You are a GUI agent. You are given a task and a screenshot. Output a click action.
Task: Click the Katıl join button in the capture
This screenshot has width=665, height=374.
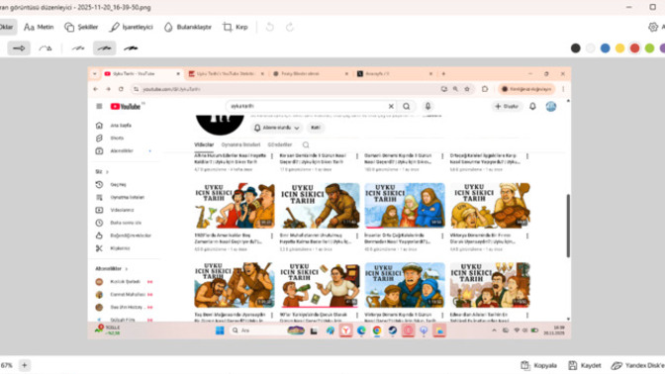pyautogui.click(x=316, y=128)
